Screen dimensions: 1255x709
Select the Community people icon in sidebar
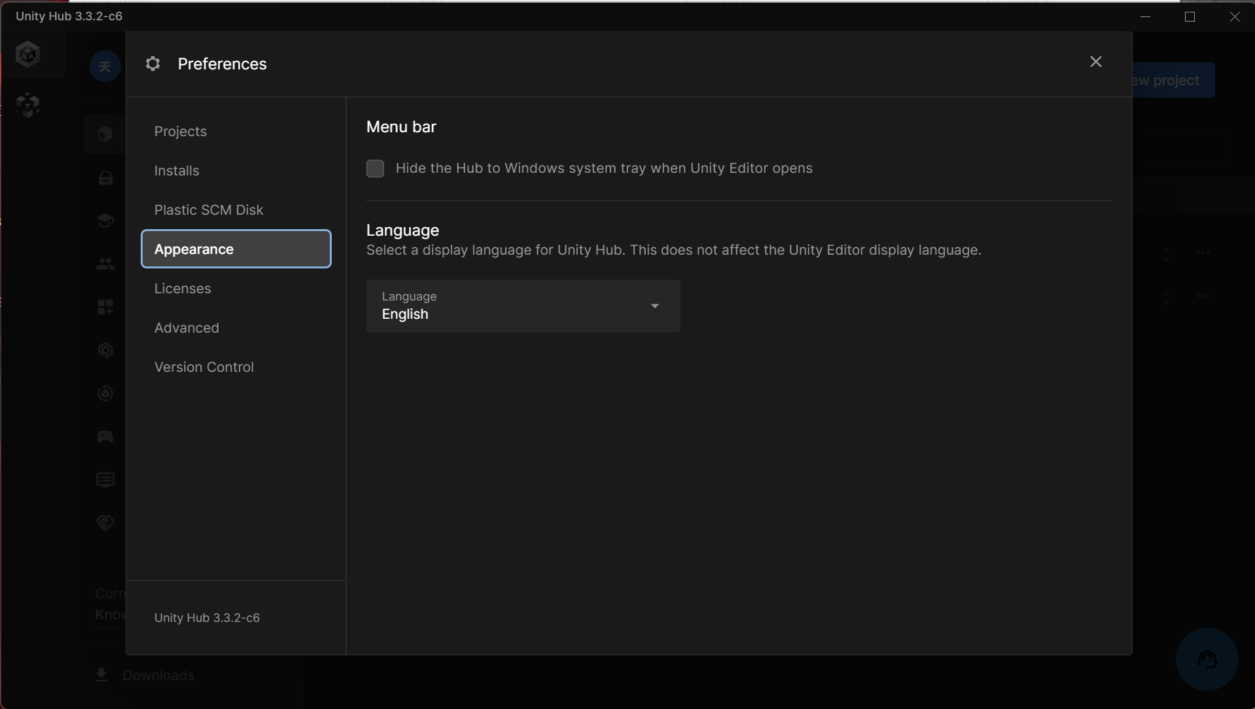[105, 264]
